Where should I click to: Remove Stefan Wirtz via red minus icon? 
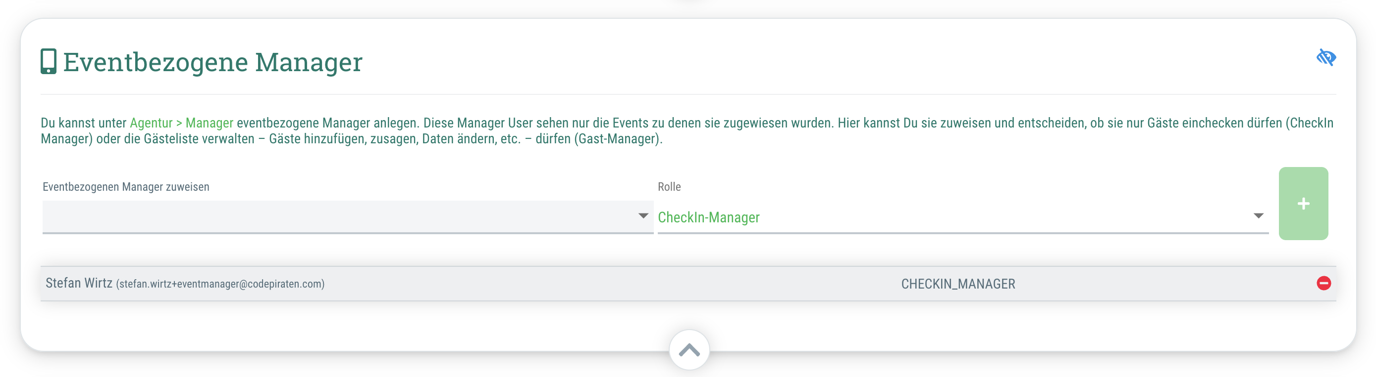point(1323,283)
